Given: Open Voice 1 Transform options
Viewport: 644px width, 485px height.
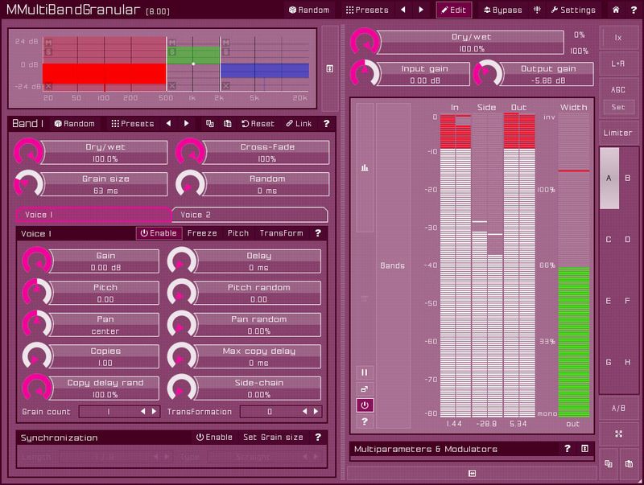Looking at the screenshot, I should (x=281, y=233).
